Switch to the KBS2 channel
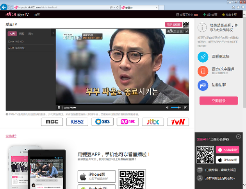Image resolution: width=246 pixels, height=189 pixels. pyautogui.click(x=77, y=122)
